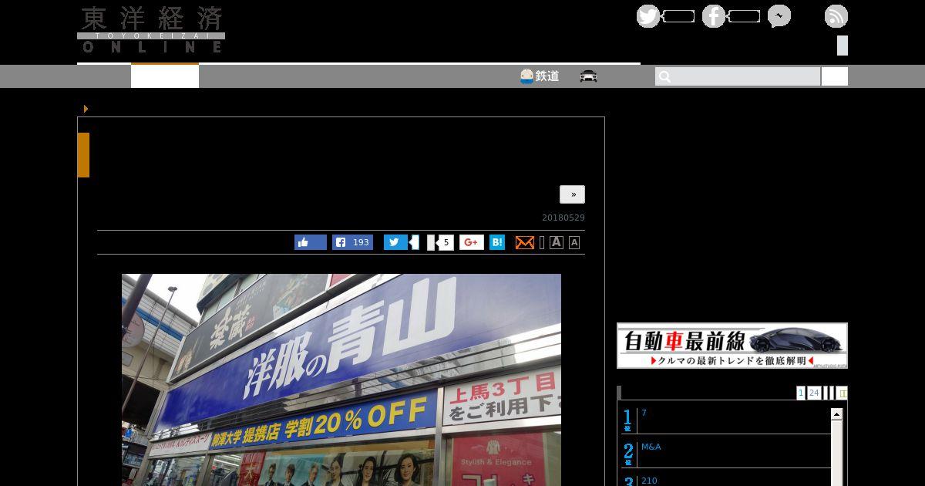Open the Messenger icon in the header

pos(779,16)
